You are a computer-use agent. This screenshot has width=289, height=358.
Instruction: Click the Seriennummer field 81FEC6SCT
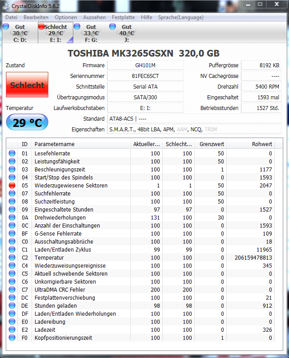(145, 76)
